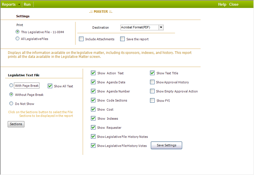
Task: Disable Show Code Sections checkbox
Action: click(93, 100)
